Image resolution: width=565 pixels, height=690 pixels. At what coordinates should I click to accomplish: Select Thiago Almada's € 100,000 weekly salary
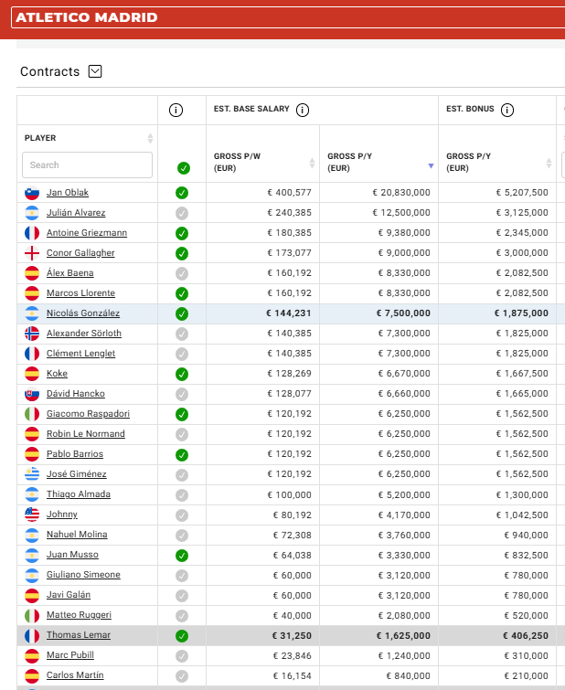(289, 494)
